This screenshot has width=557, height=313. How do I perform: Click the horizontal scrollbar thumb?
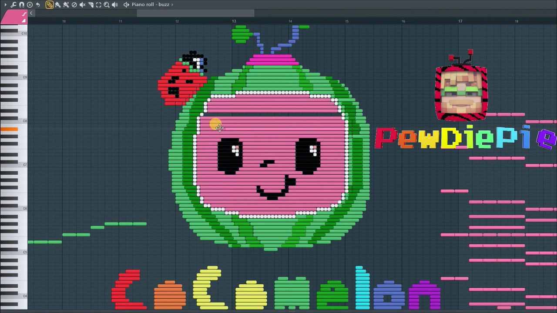[195, 13]
